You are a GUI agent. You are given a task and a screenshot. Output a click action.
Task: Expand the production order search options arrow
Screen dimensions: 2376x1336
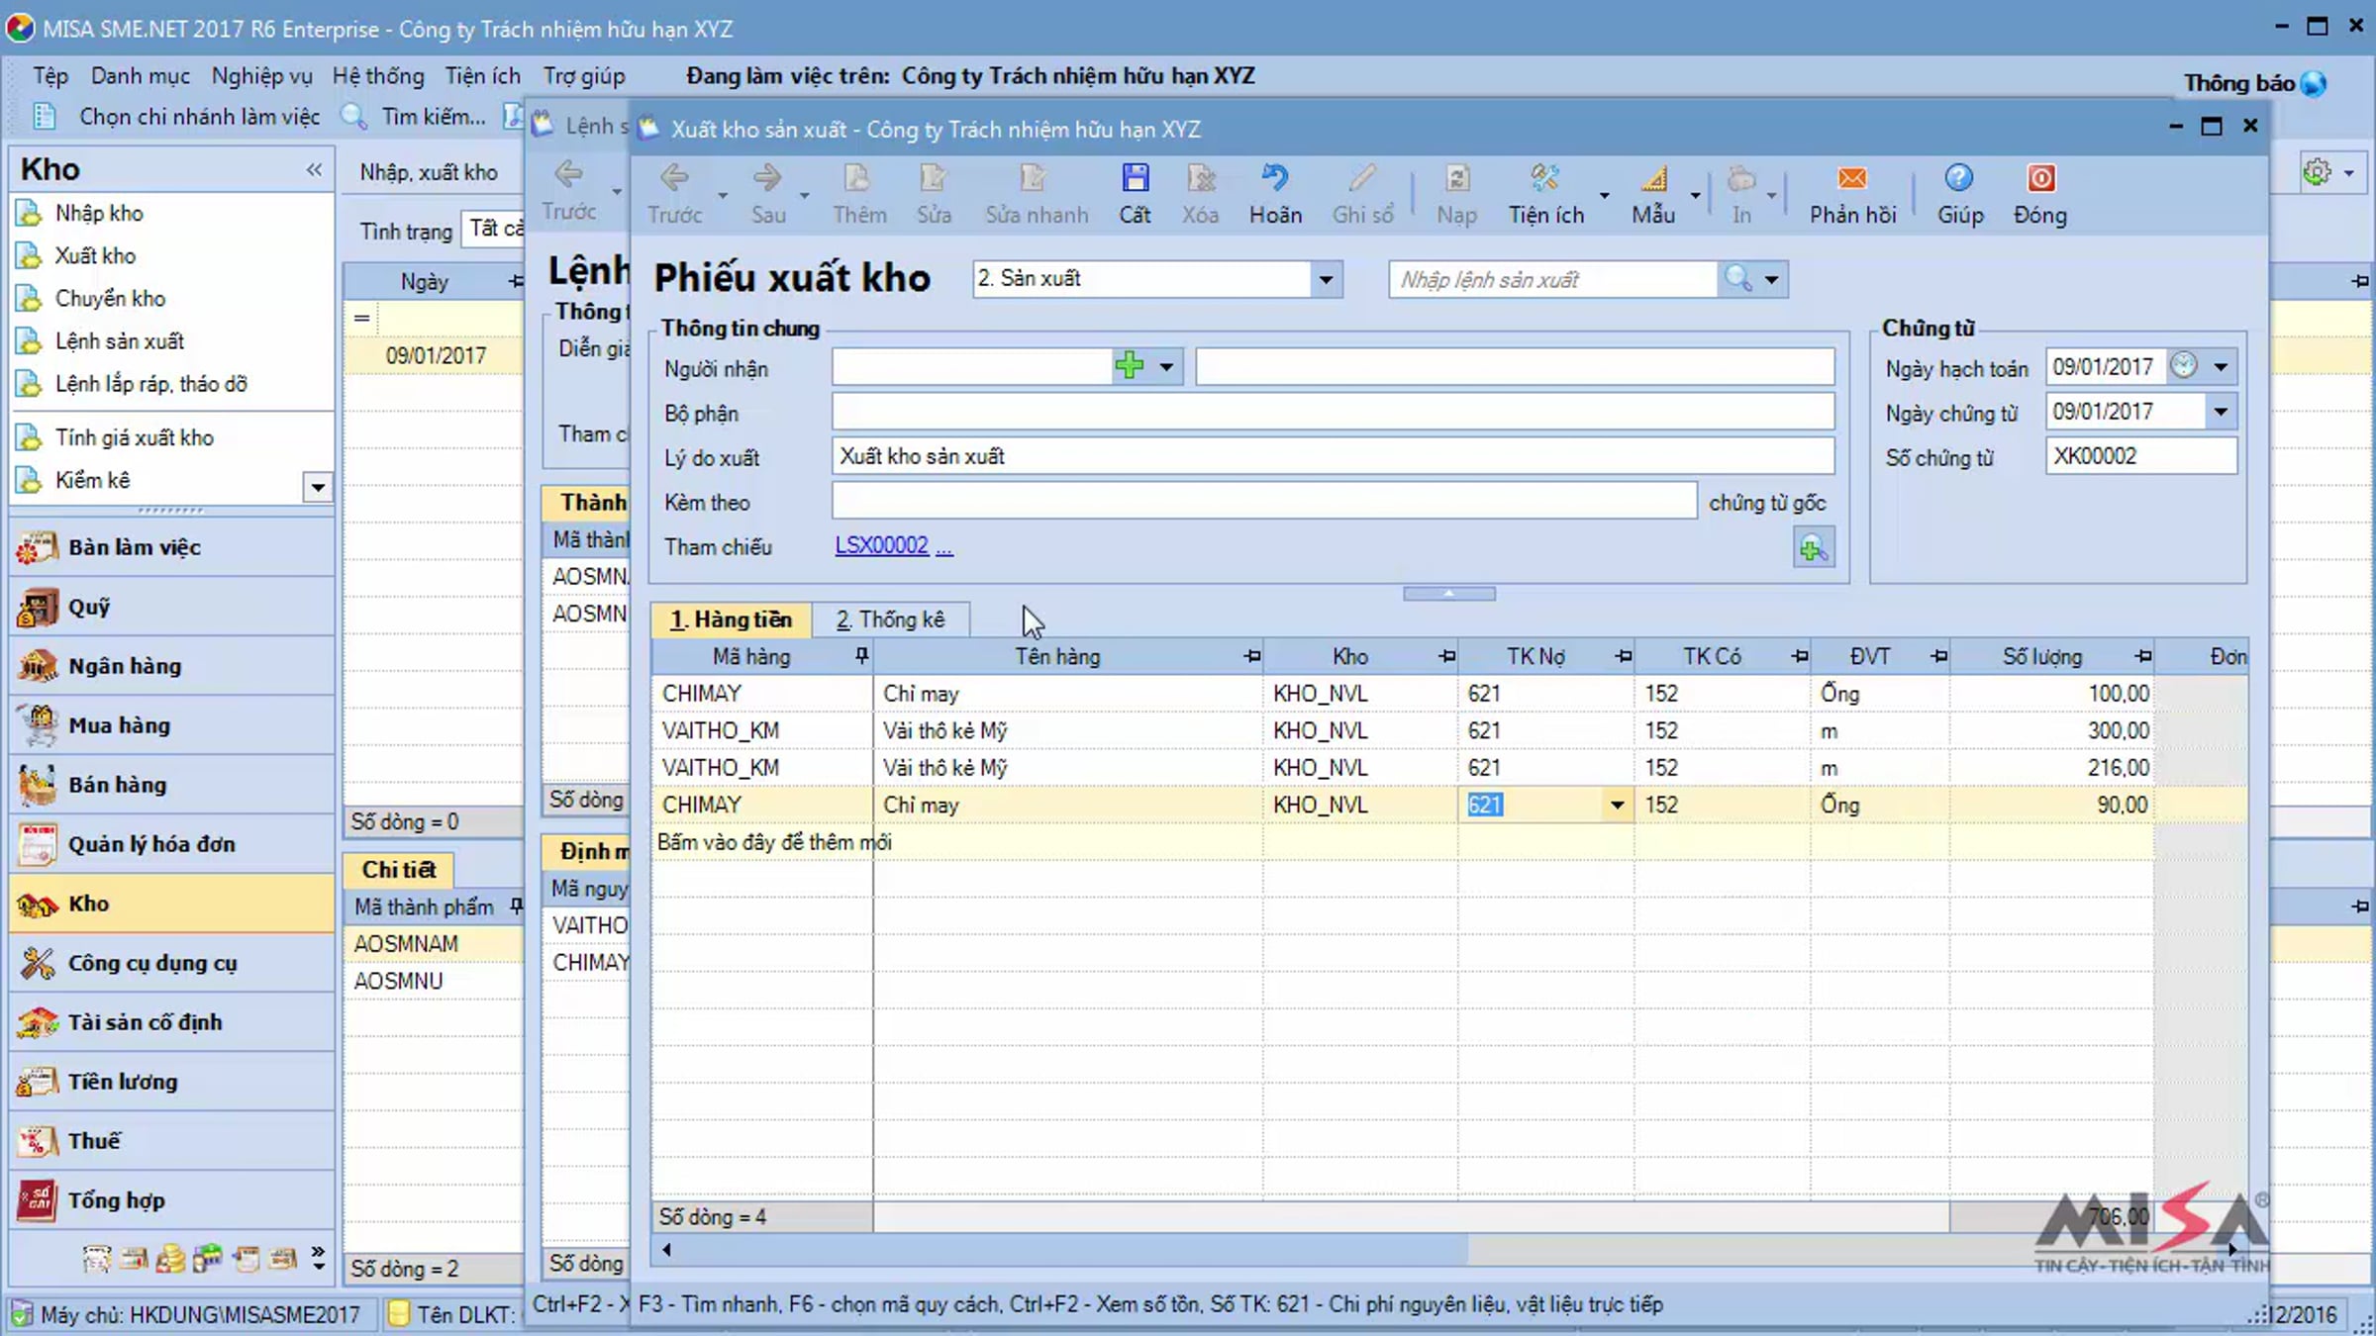coord(1771,280)
